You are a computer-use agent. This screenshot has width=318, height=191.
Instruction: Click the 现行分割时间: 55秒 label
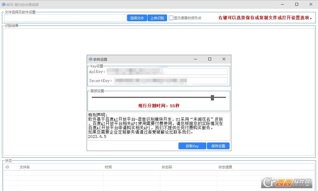pos(159,106)
